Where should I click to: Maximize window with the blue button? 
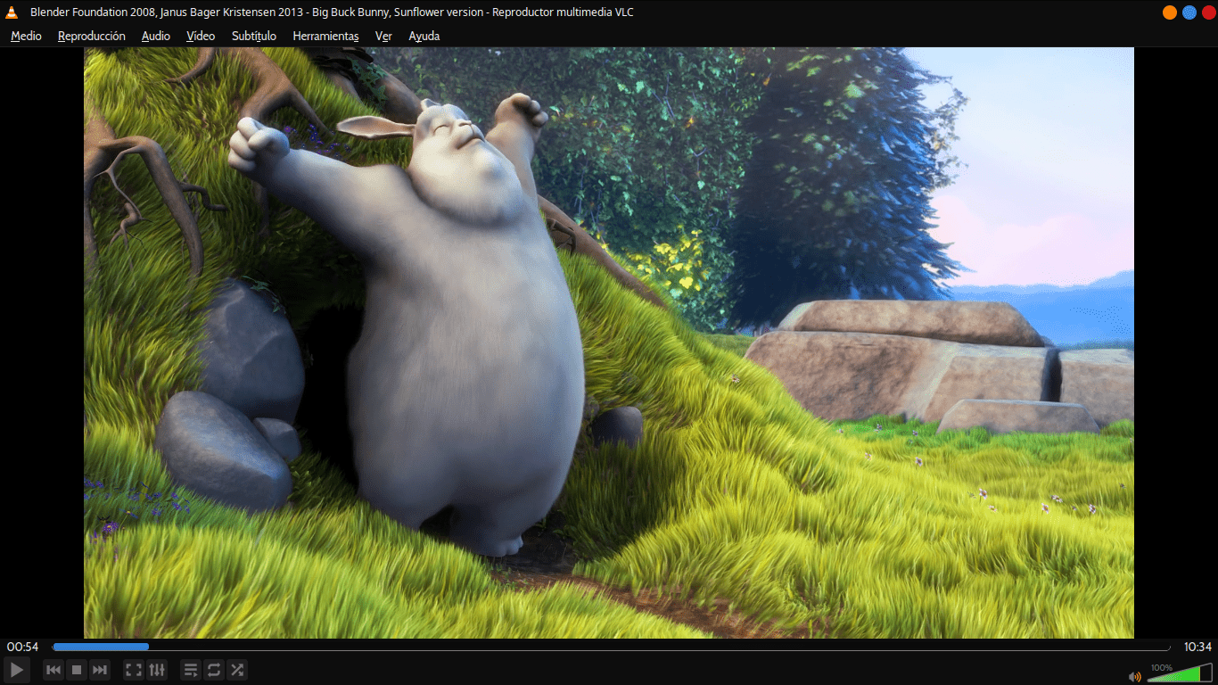point(1189,12)
